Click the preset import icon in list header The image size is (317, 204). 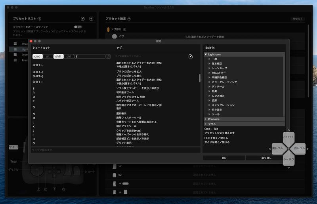tap(83, 19)
